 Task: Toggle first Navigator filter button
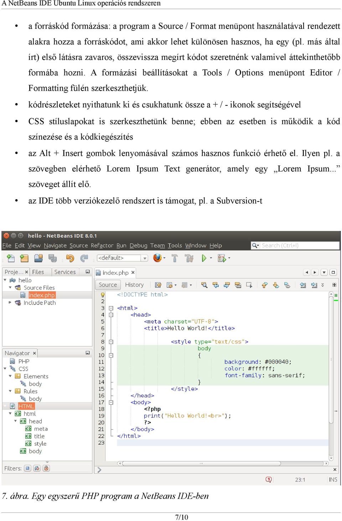(x=28, y=468)
